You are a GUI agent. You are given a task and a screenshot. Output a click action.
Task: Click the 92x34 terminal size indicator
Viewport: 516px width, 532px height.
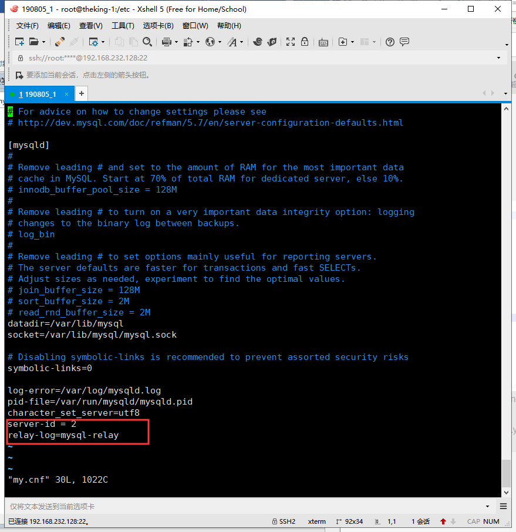(350, 521)
